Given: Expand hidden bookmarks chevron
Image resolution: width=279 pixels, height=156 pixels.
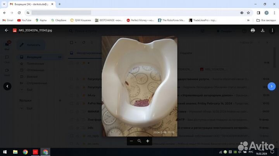Looking at the screenshot, I should point(248,20).
